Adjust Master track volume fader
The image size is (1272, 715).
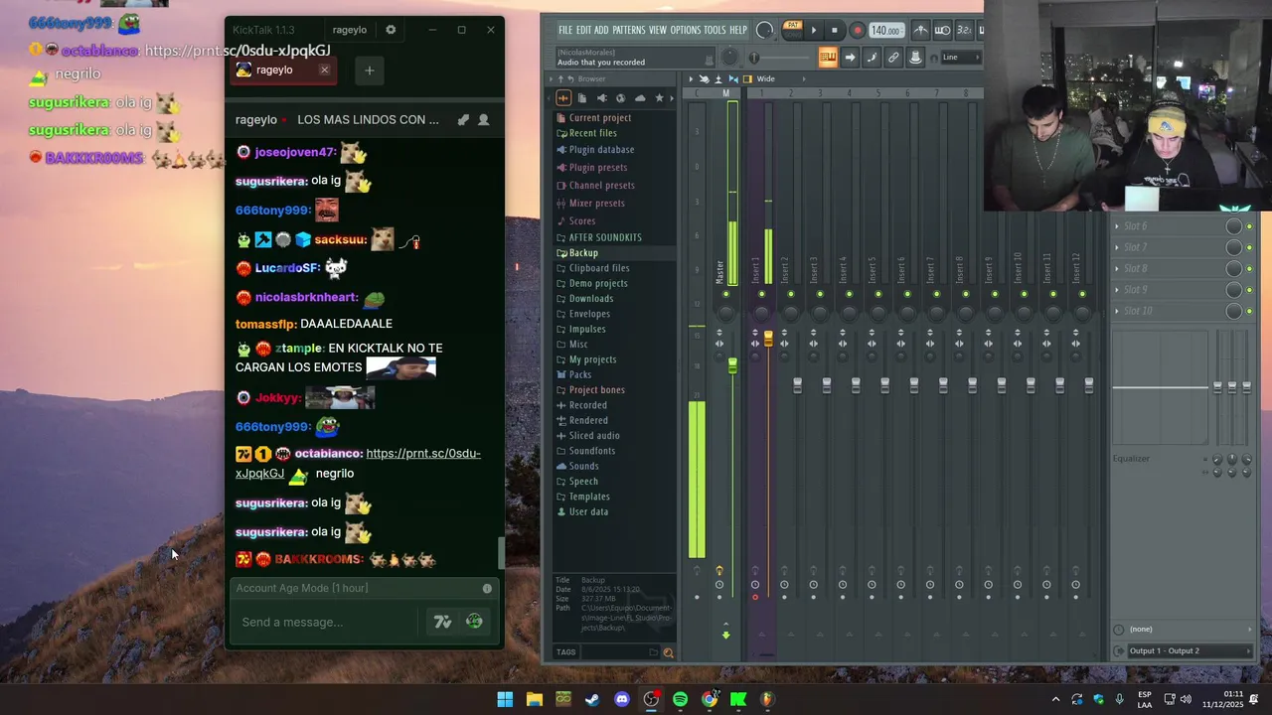[x=732, y=366]
